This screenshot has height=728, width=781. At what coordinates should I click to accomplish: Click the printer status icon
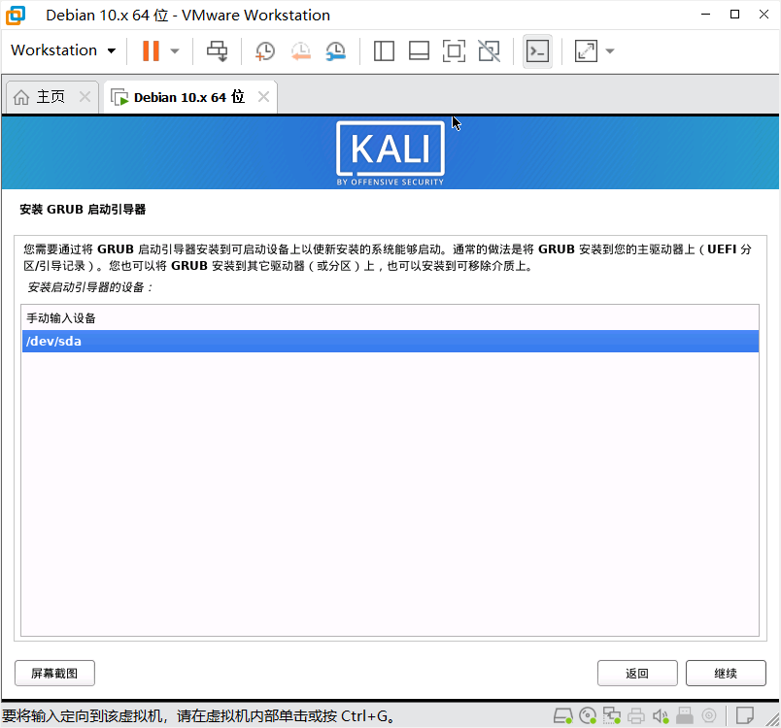coord(636,716)
